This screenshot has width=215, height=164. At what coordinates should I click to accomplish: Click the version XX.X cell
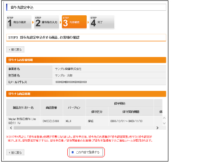[69, 121]
